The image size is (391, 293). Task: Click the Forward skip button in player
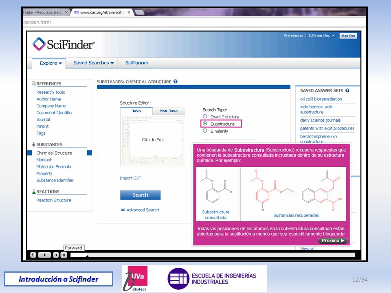tap(64, 255)
